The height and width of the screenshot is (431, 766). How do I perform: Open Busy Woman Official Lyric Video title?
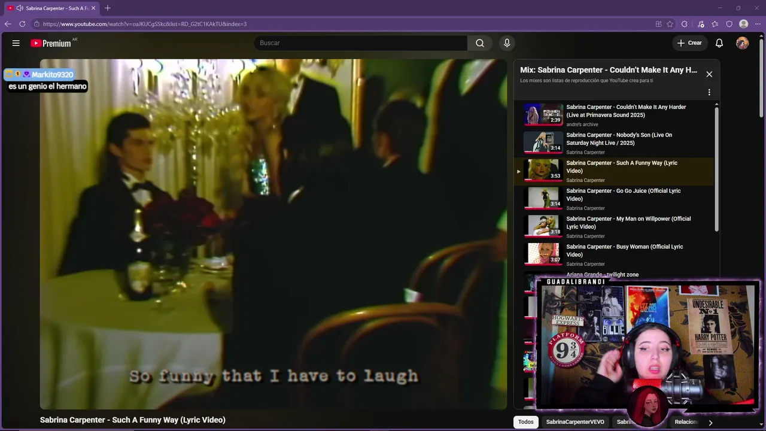click(624, 250)
